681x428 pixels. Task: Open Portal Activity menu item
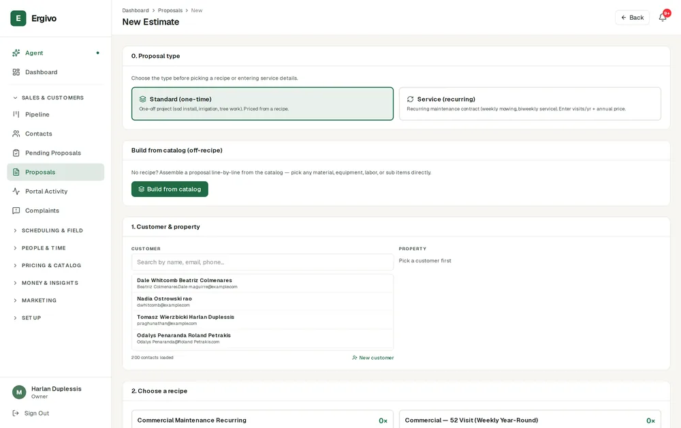click(x=56, y=192)
